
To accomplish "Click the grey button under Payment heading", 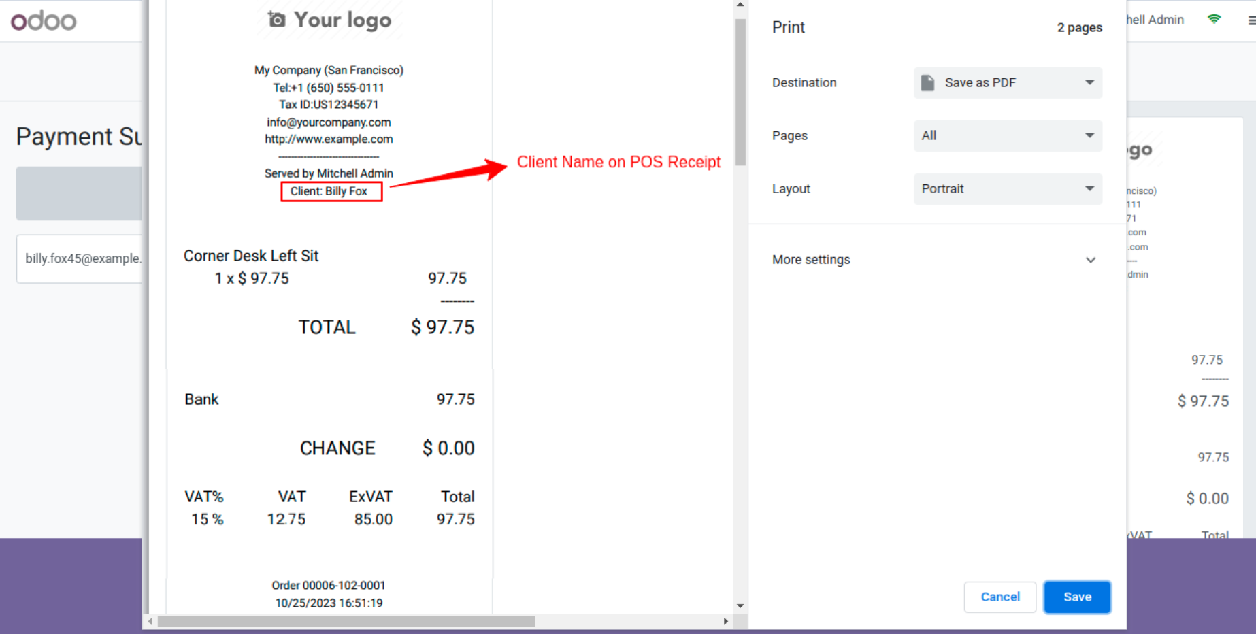I will pyautogui.click(x=79, y=193).
